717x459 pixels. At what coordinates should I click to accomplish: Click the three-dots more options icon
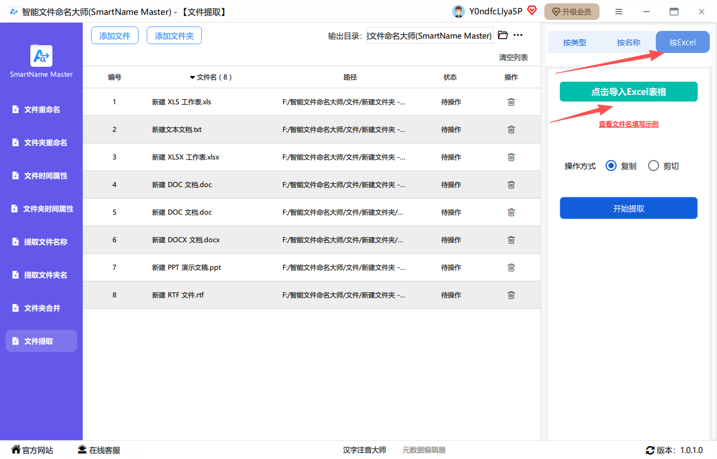click(x=518, y=35)
